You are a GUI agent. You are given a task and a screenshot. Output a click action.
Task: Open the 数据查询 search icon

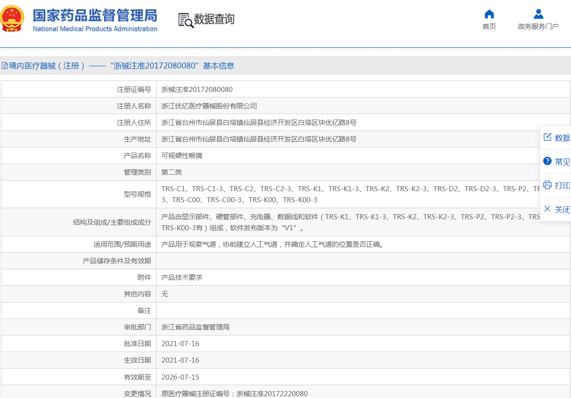click(186, 20)
